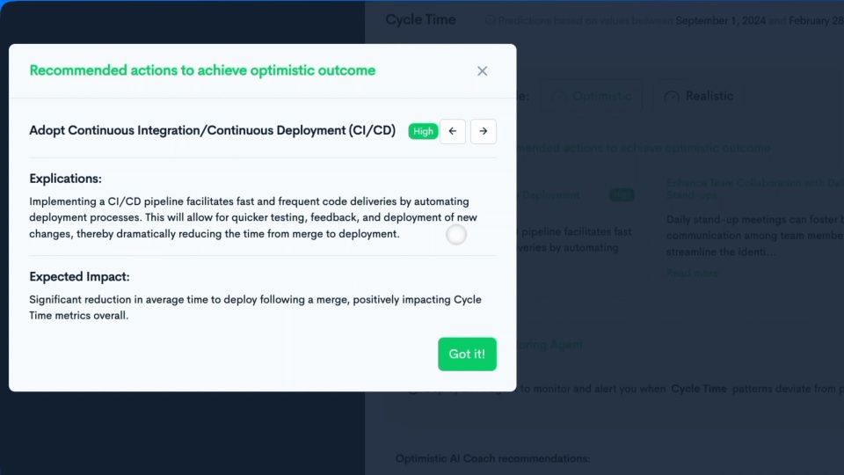Click the background High badge on Deployment card

[x=622, y=195]
